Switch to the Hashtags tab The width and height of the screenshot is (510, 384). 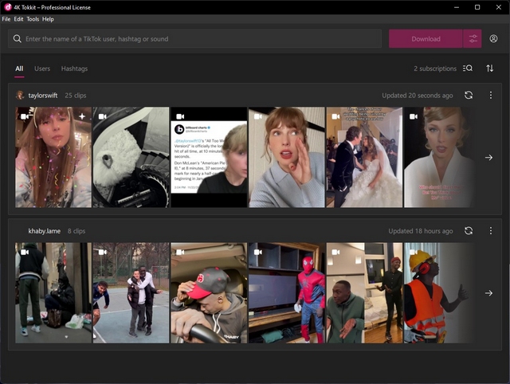coord(74,69)
